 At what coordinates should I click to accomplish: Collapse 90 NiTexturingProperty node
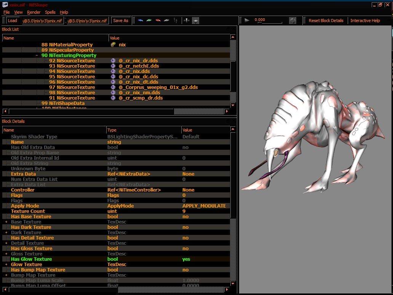(37, 55)
